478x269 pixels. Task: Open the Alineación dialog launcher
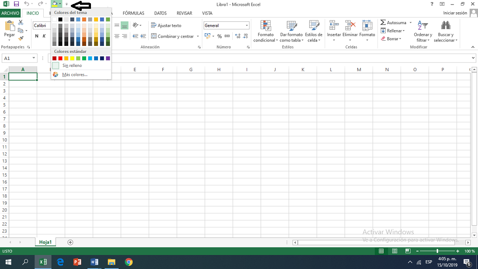[199, 47]
